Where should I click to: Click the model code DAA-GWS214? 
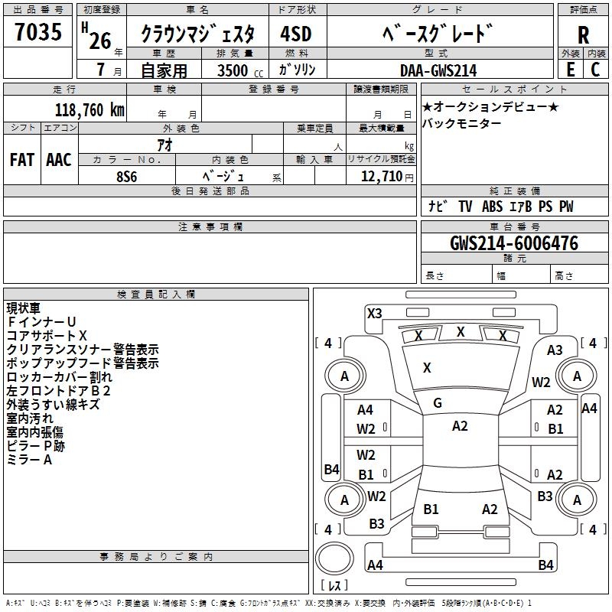coord(438,70)
